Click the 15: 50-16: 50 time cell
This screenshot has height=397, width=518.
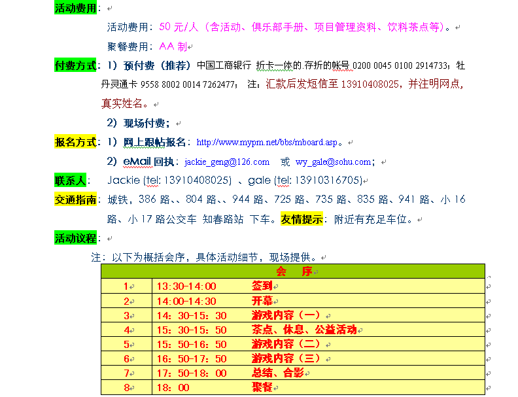tap(192, 345)
